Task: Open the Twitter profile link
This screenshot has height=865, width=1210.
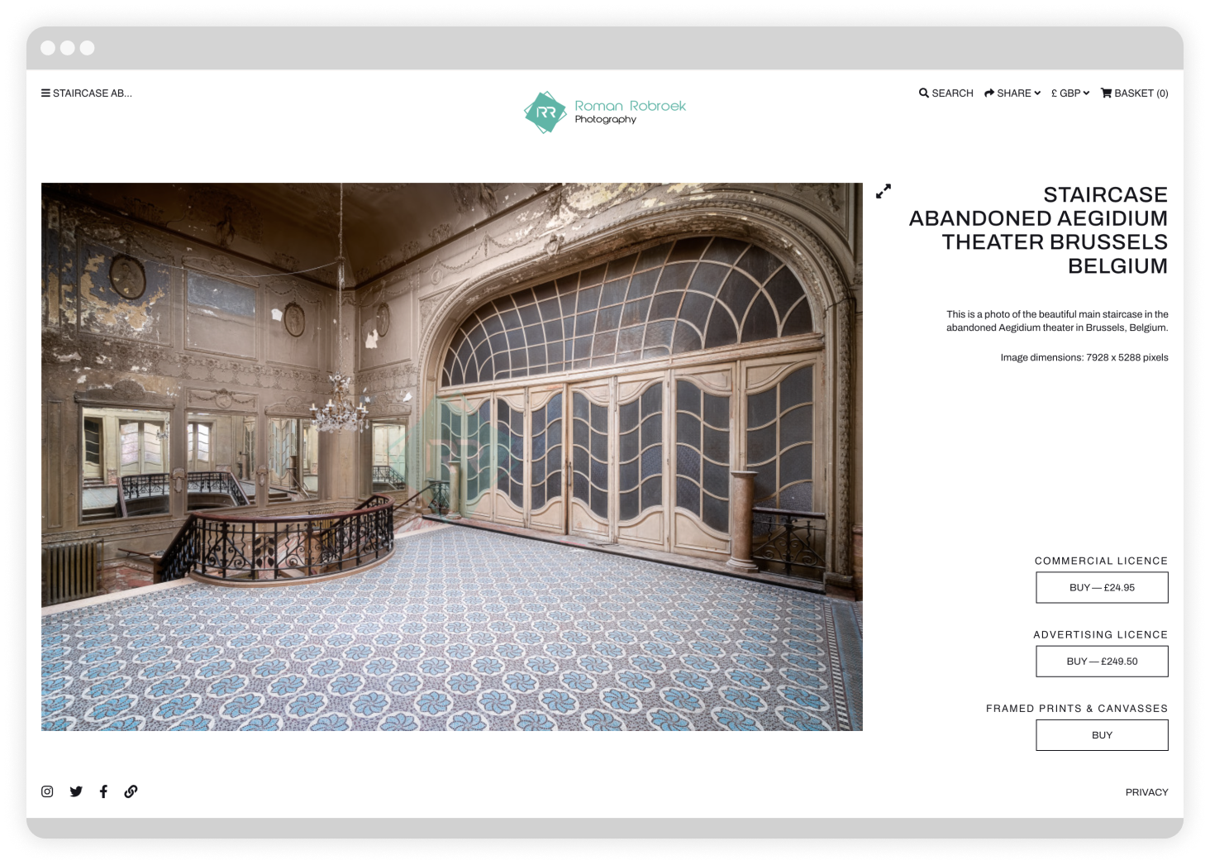Action: pyautogui.click(x=76, y=791)
